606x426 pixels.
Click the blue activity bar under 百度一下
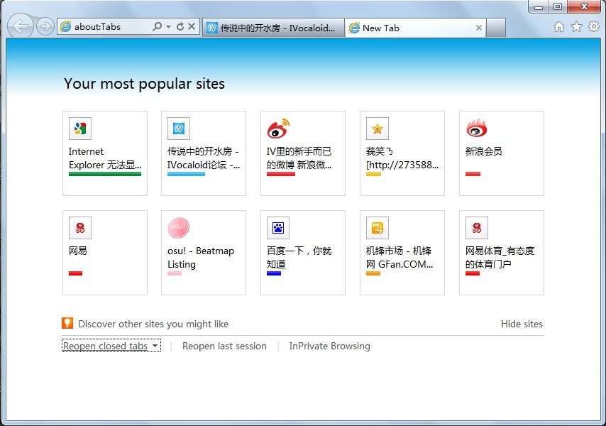point(274,273)
